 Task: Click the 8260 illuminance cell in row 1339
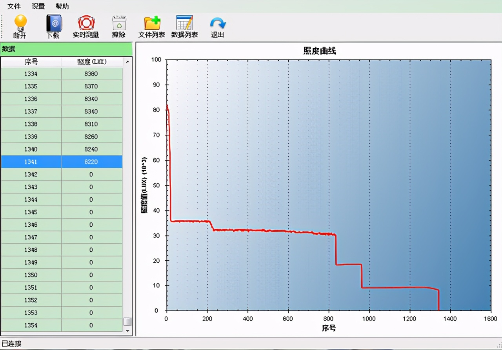[x=91, y=137]
